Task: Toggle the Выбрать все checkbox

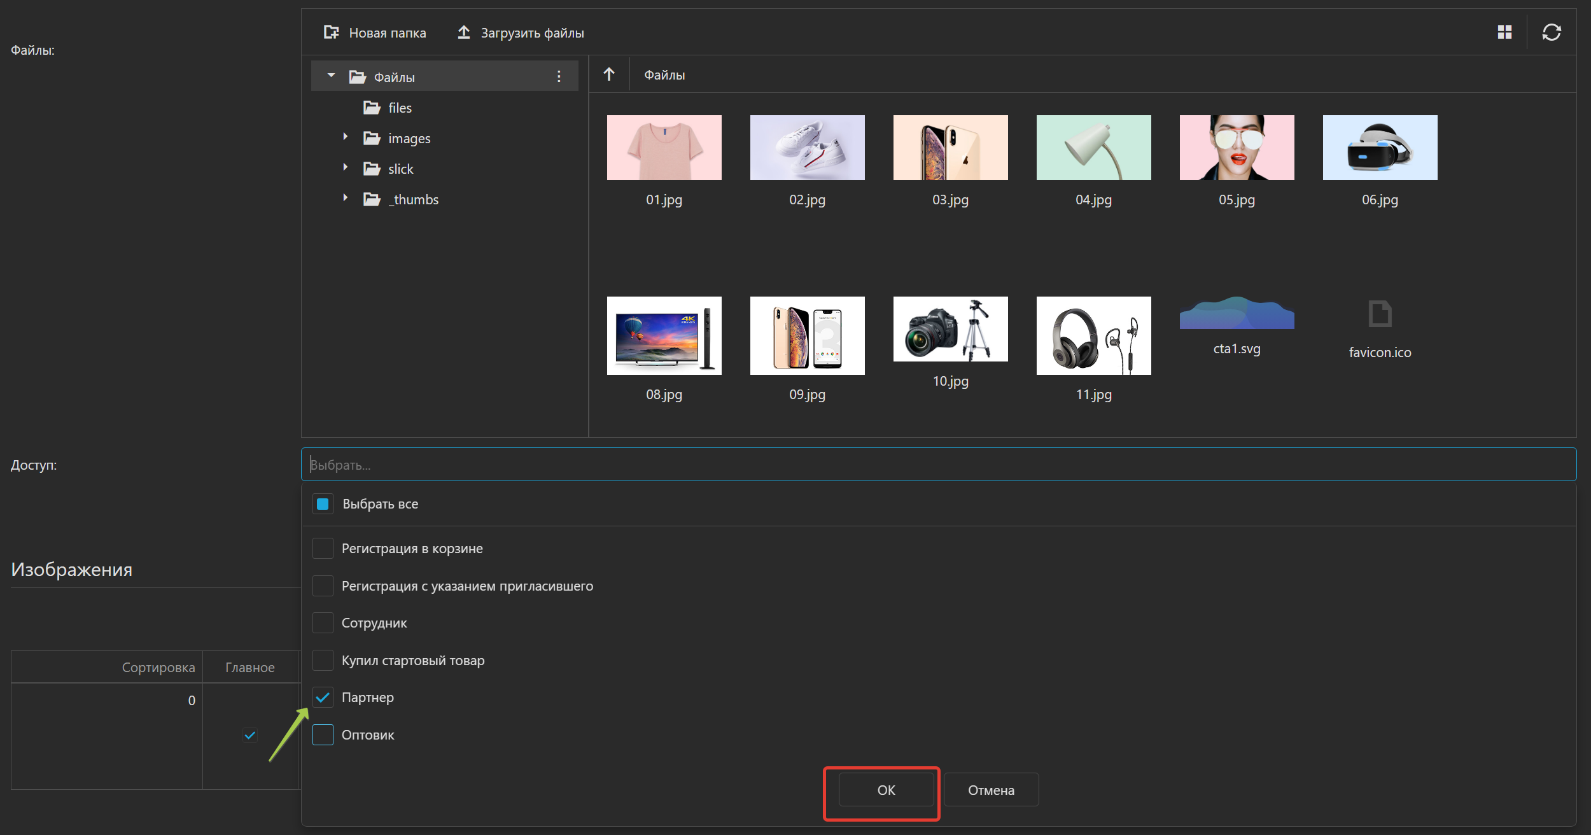Action: [x=323, y=504]
